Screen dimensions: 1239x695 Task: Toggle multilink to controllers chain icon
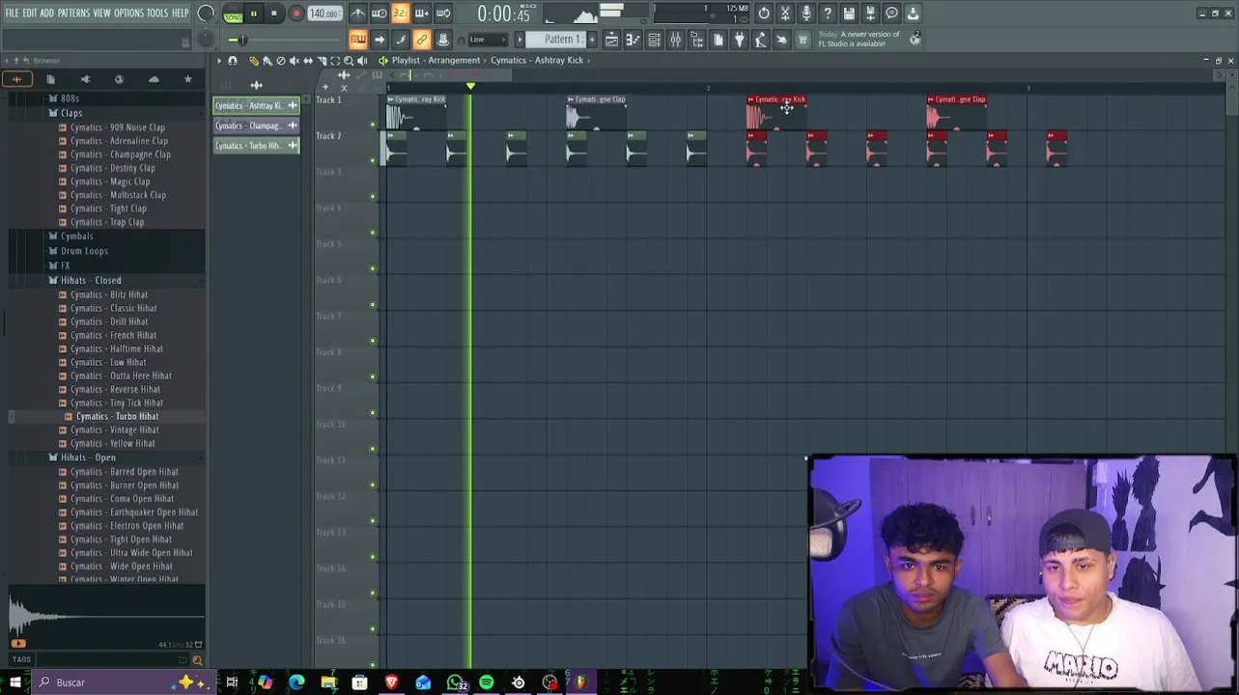click(422, 40)
